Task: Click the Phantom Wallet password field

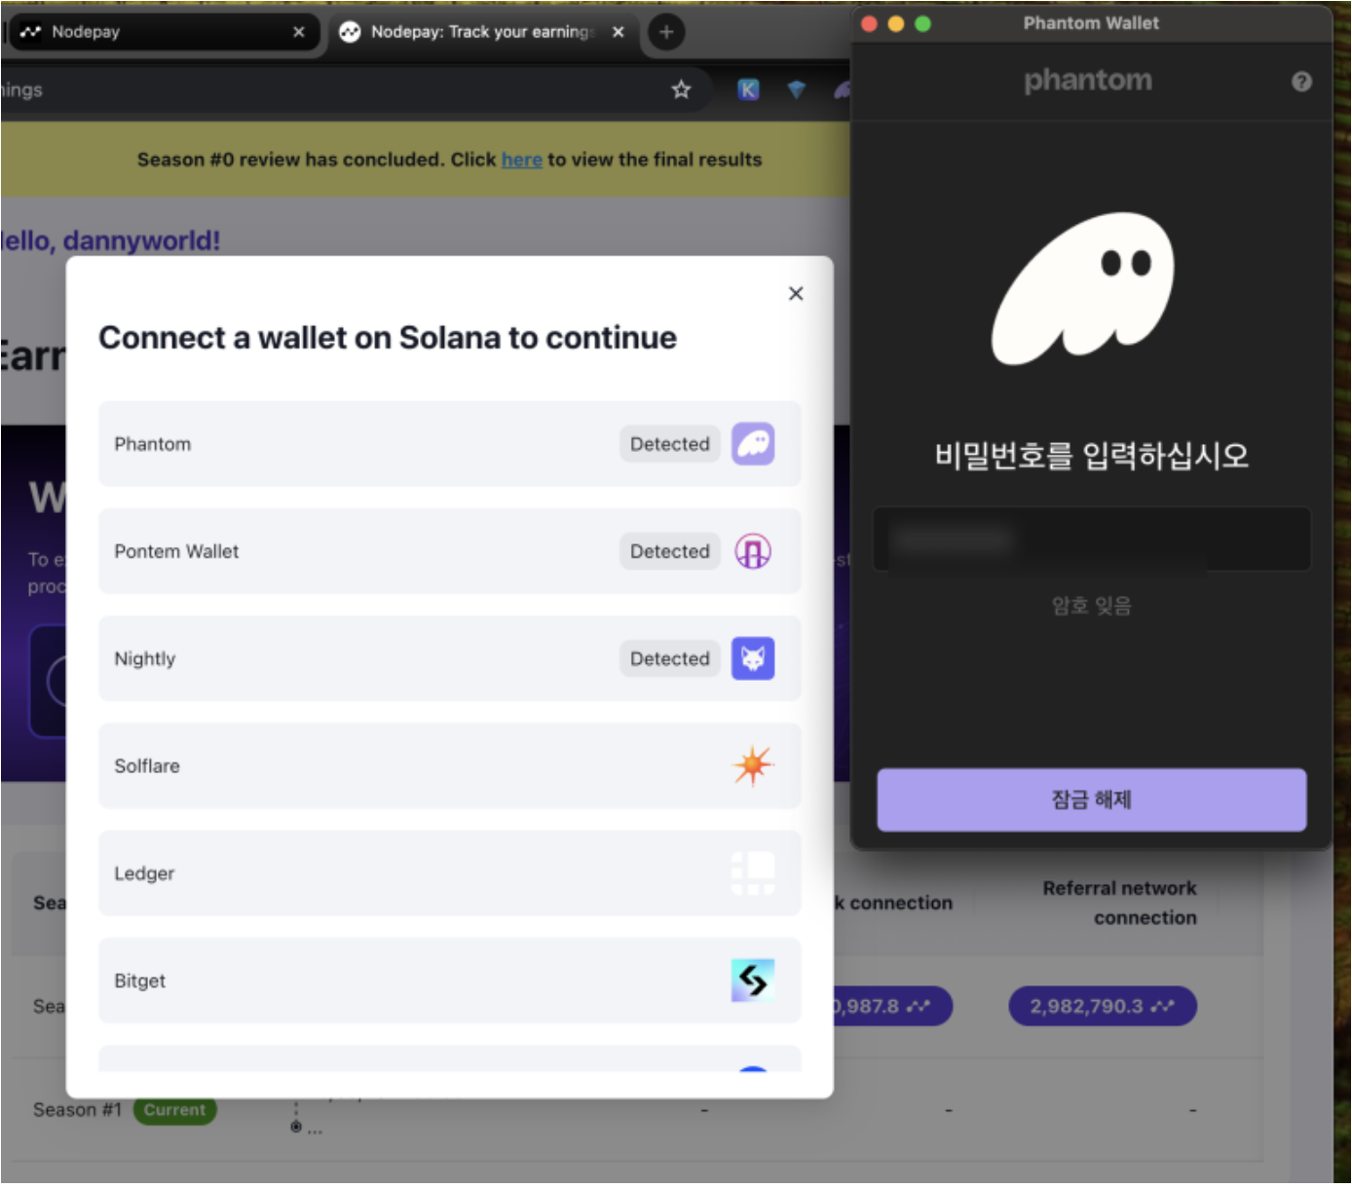Action: click(x=1091, y=538)
